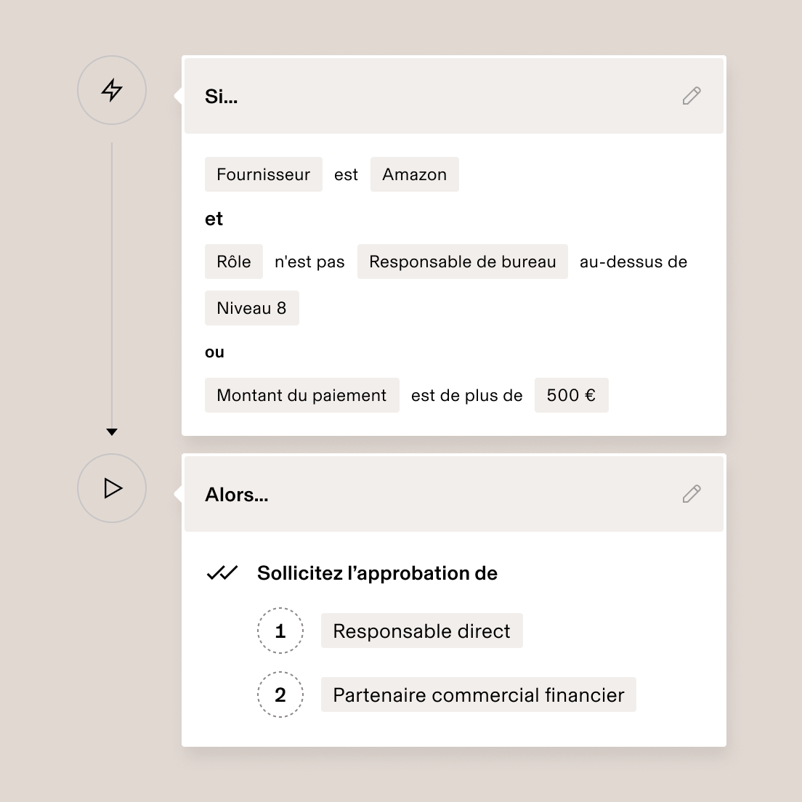Change the Responsable de bureau value

point(462,262)
